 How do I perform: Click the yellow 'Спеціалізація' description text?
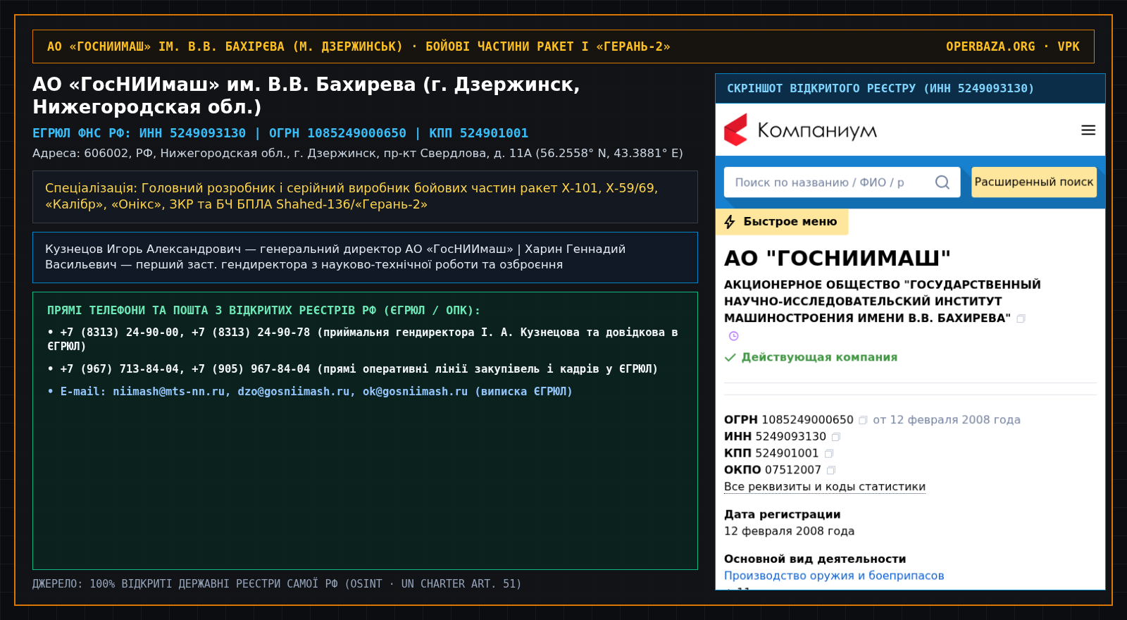[351, 197]
